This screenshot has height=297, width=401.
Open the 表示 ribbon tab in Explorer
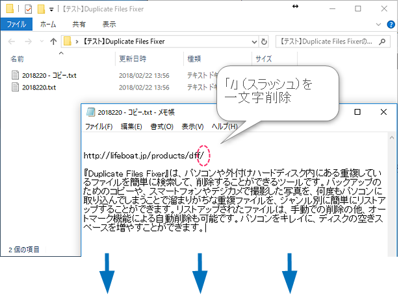[109, 24]
